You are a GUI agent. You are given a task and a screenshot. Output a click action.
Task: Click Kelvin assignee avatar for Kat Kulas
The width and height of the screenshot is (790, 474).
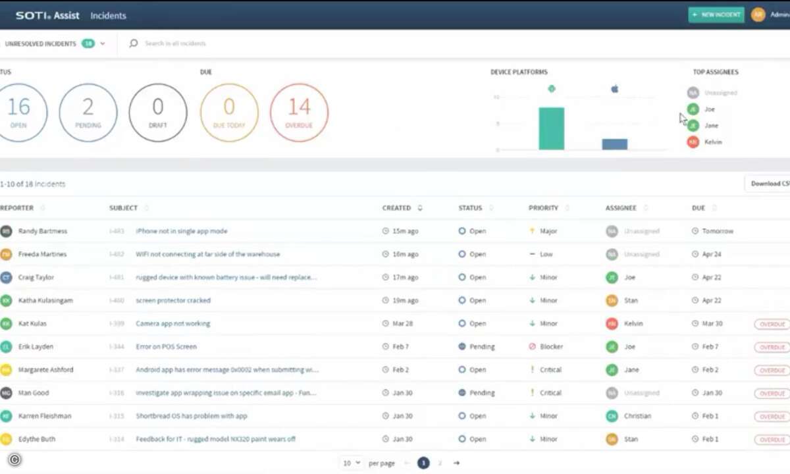point(612,323)
